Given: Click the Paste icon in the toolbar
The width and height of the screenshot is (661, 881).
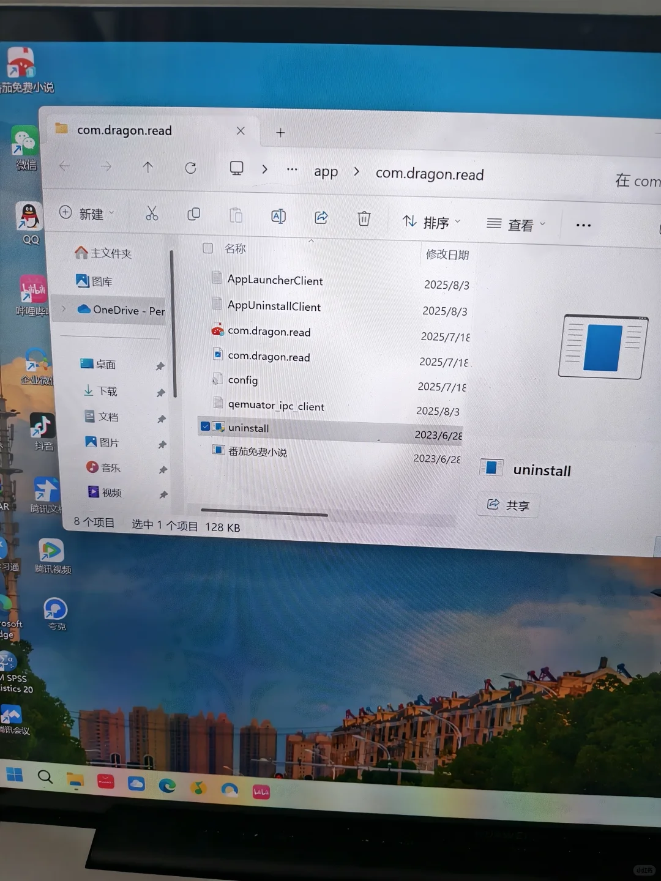Looking at the screenshot, I should (x=236, y=215).
